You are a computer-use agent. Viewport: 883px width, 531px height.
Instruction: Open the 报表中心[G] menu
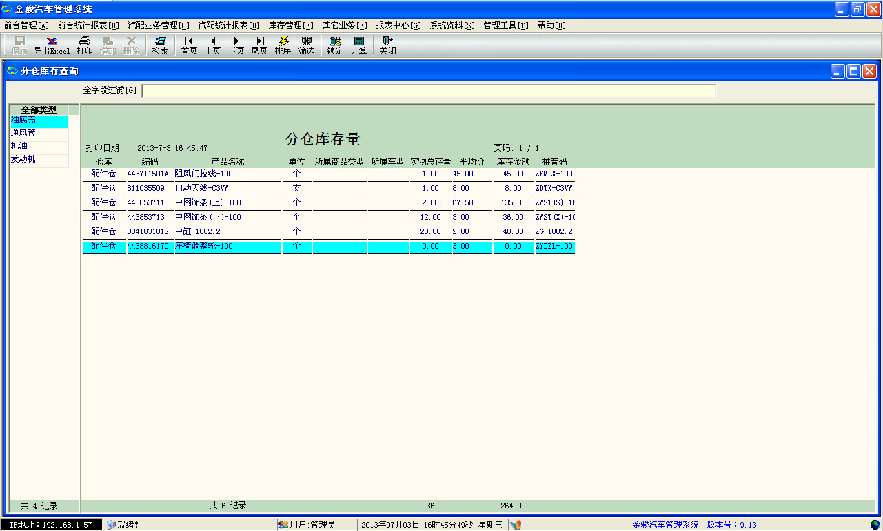click(398, 25)
